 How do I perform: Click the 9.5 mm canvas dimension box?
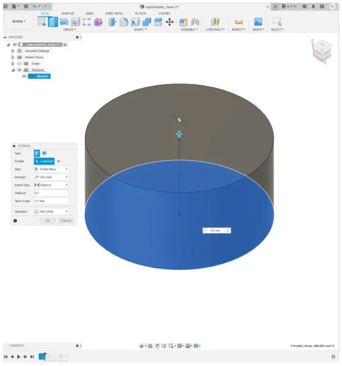pos(217,231)
